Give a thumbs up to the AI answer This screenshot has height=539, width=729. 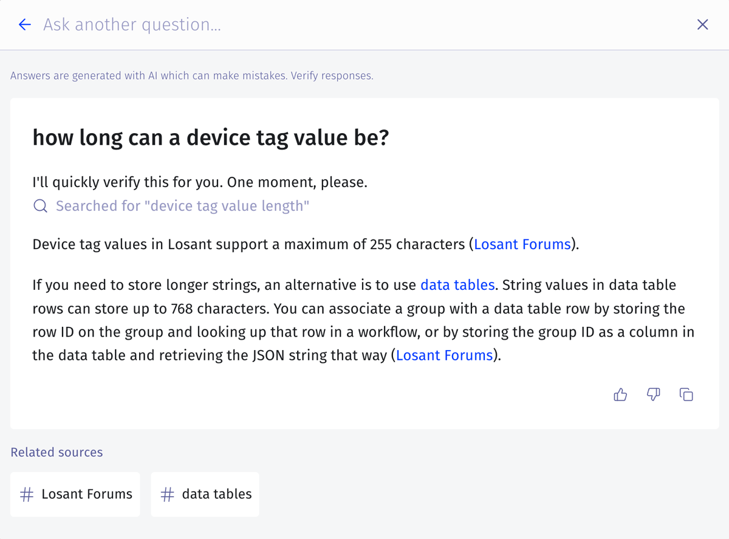coord(620,394)
